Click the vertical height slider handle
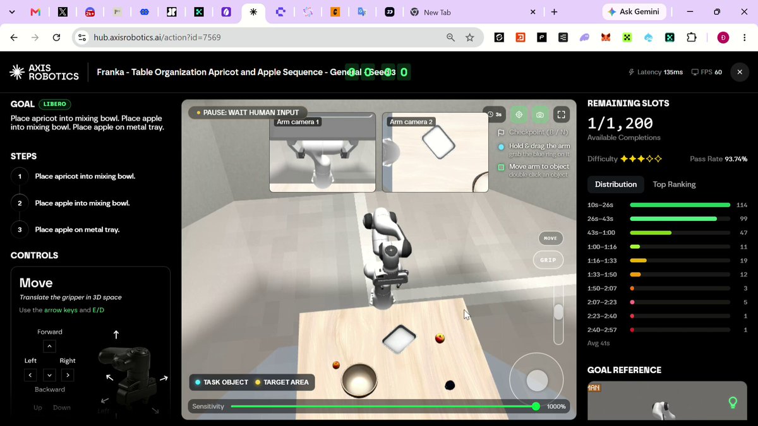Image resolution: width=758 pixels, height=426 pixels. [558, 312]
